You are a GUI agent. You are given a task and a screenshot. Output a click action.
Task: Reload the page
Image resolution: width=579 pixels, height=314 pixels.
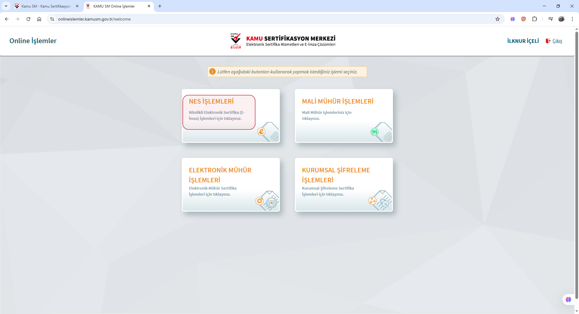coord(28,19)
